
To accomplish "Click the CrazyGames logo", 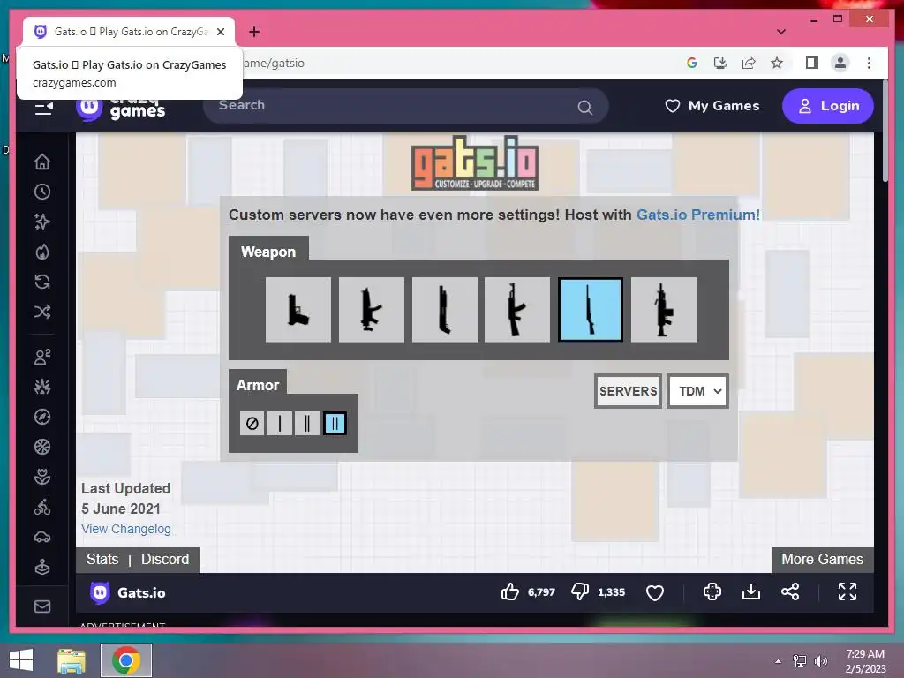I will 121,107.
